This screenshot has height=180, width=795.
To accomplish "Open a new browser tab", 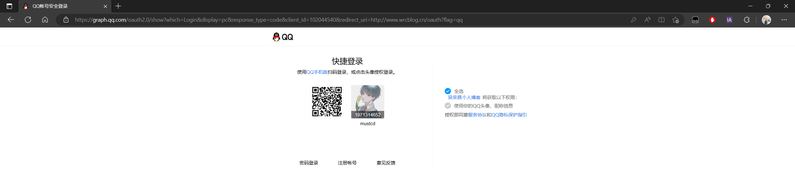I will (118, 6).
